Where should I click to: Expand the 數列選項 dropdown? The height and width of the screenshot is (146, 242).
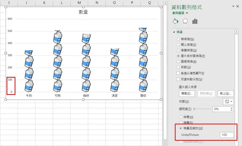click(x=187, y=13)
